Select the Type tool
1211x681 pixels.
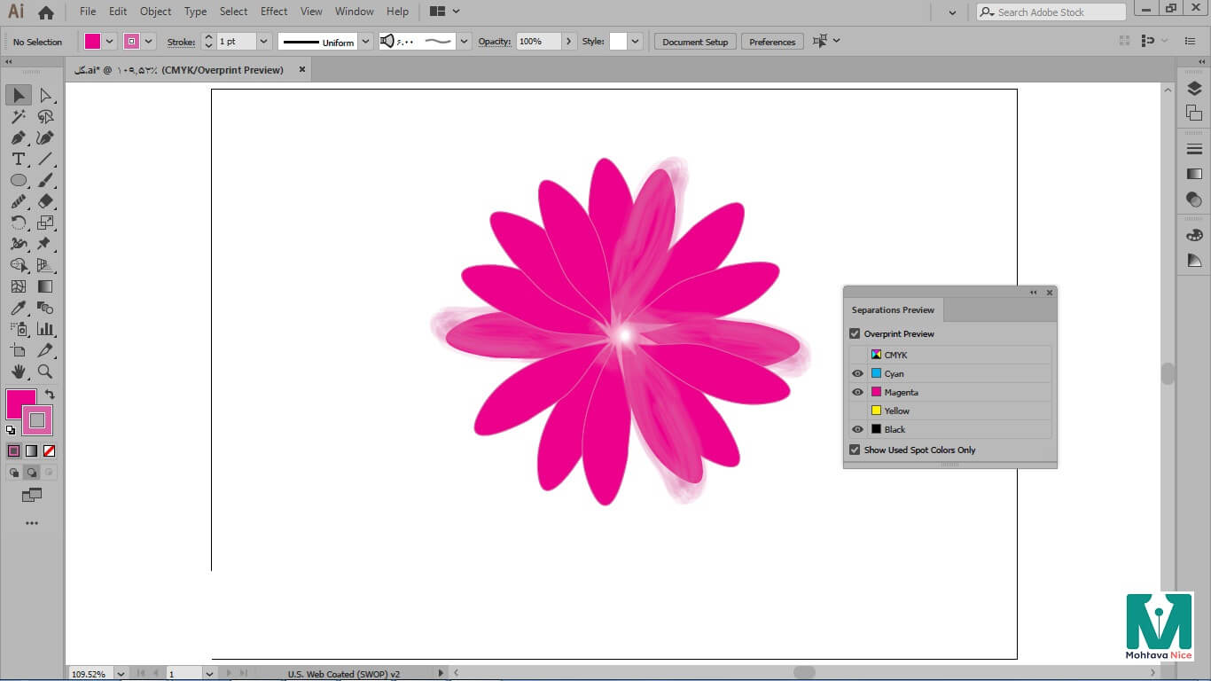18,159
